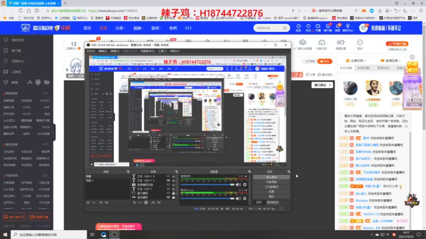This screenshot has width=426, height=239.
Task: Focus the Windows taskbar search field
Action: pos(49,234)
